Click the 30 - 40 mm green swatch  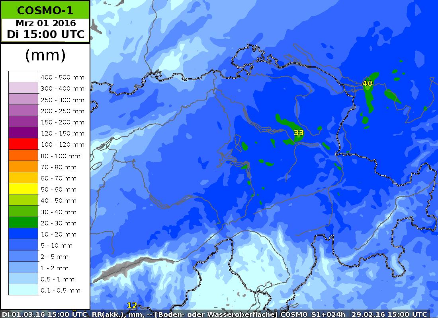(x=23, y=211)
